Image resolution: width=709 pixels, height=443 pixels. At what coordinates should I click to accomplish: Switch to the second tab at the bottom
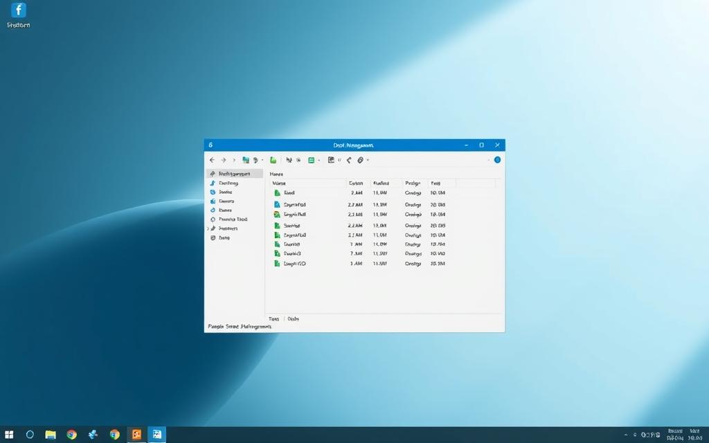(x=293, y=319)
